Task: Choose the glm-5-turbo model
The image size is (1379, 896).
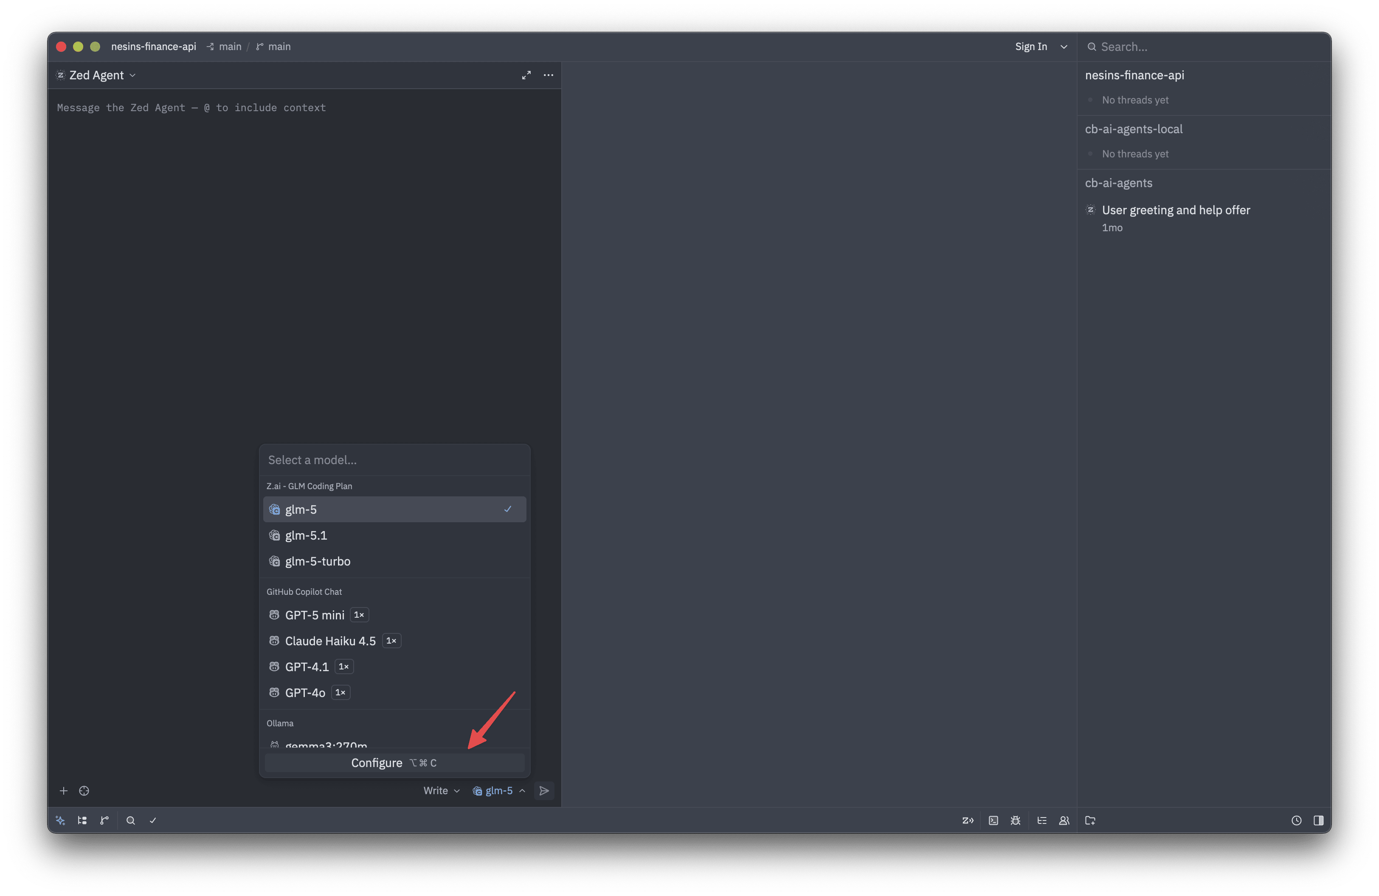Action: tap(394, 561)
